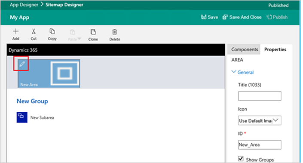The width and height of the screenshot is (303, 163).
Task: Click the Clone toolbar icon
Action: tap(93, 32)
